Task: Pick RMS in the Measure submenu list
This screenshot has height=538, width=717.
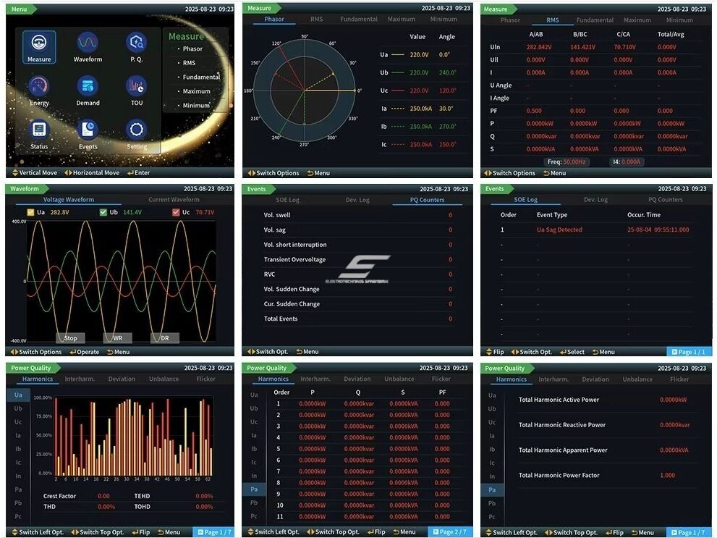Action: (x=189, y=63)
